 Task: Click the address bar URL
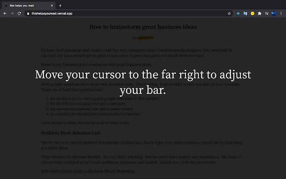pyautogui.click(x=52, y=13)
